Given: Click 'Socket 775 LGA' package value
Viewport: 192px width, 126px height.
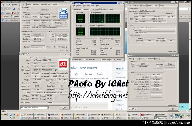Looking at the screenshot, I should tap(44, 14).
